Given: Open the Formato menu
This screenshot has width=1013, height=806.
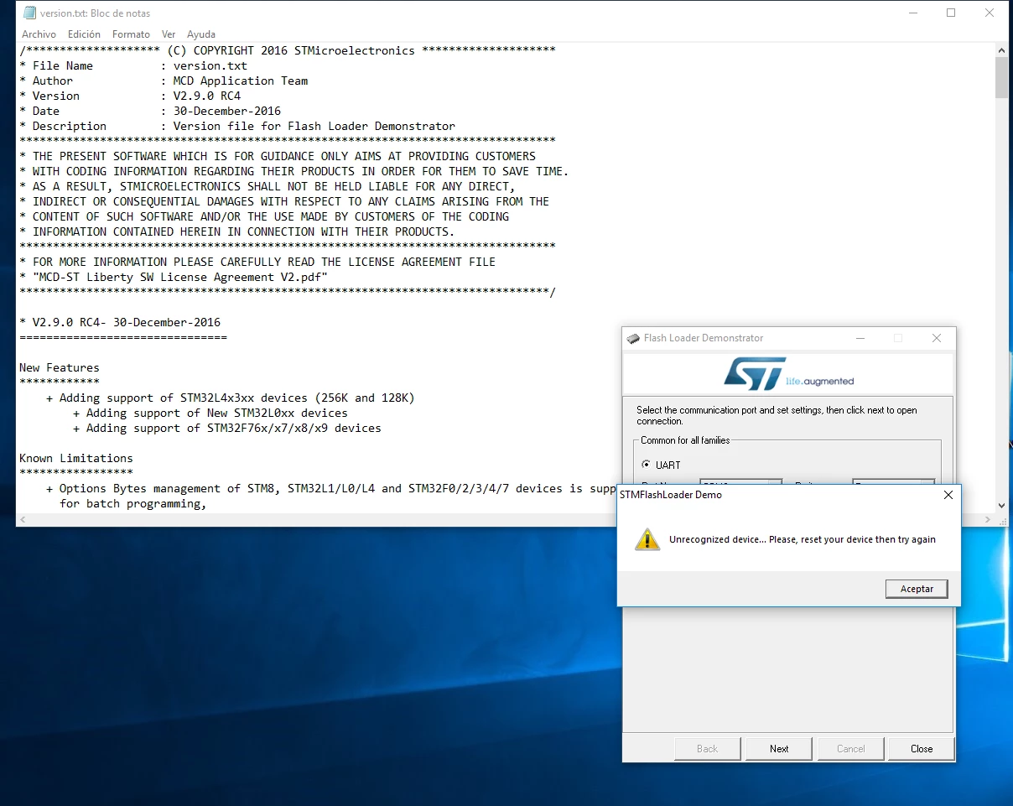Looking at the screenshot, I should point(131,34).
